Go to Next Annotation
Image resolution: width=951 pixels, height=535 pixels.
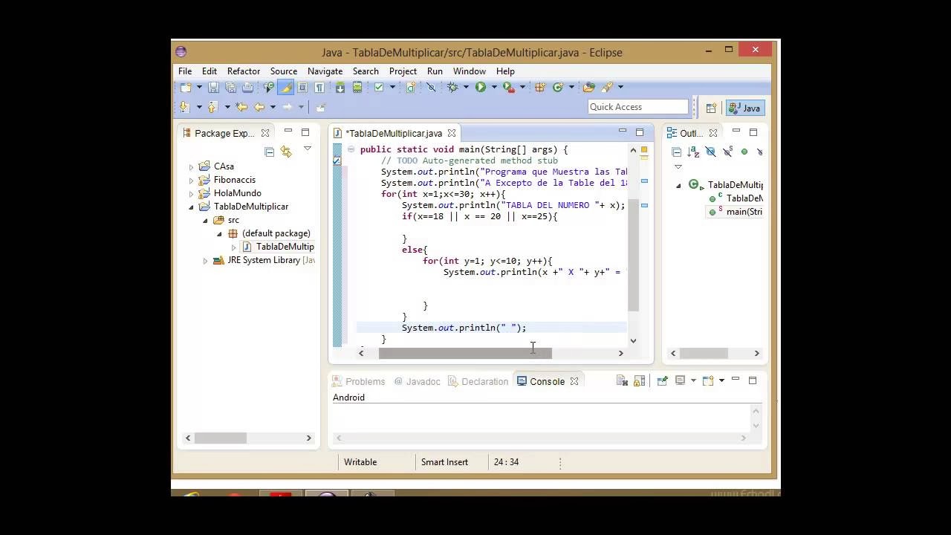point(184,107)
